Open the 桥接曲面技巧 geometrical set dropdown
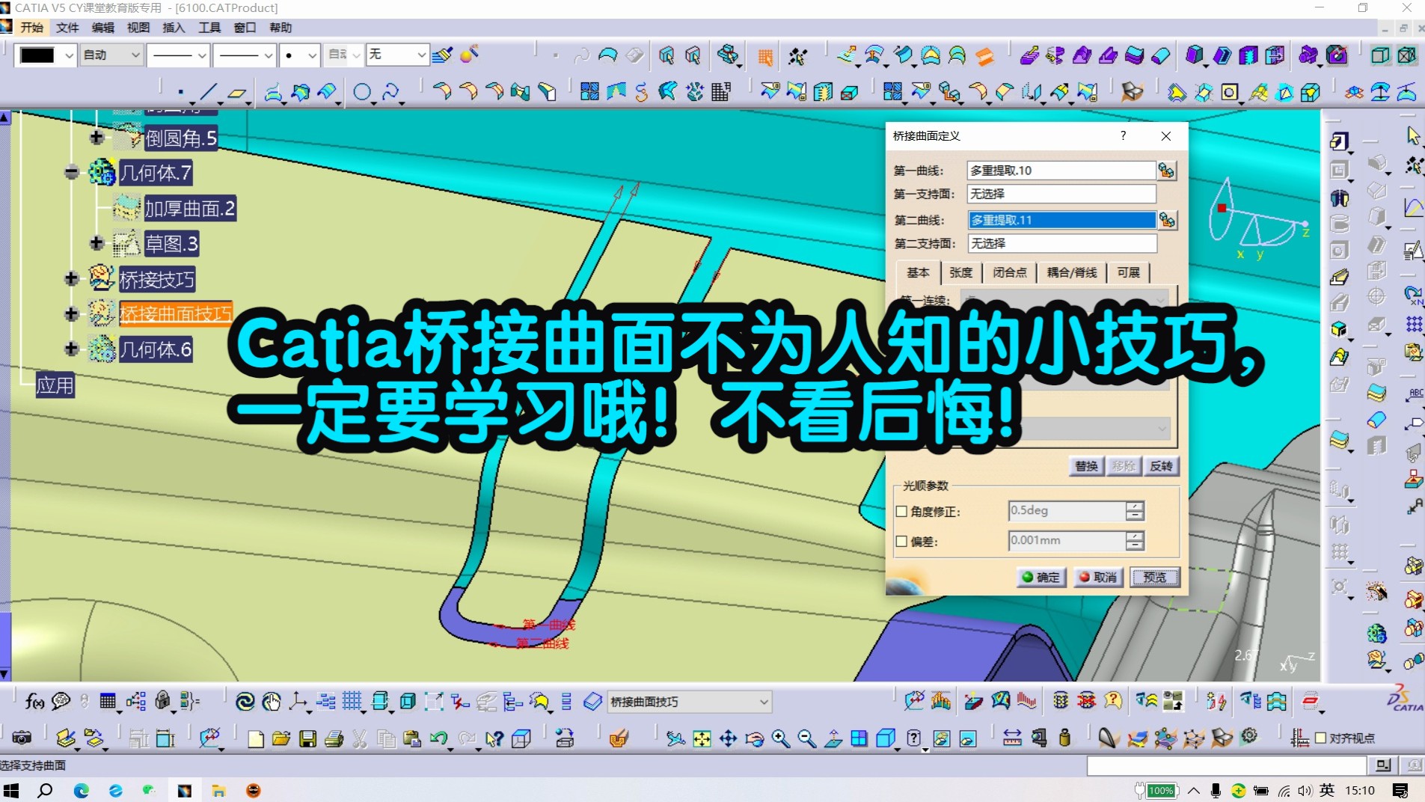The image size is (1425, 802). click(x=763, y=702)
